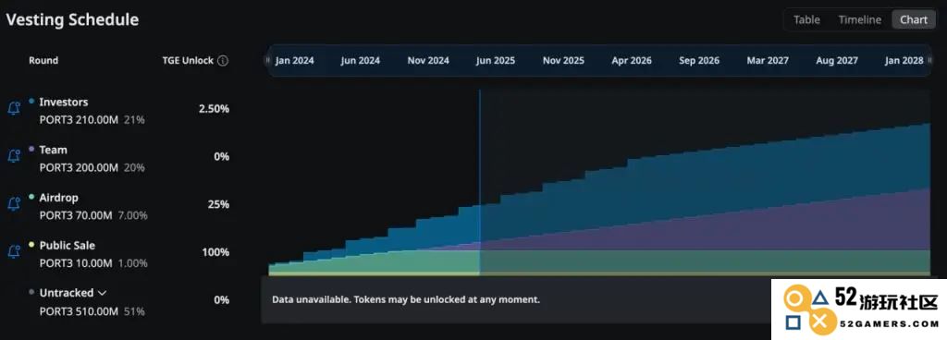
Task: Grab the left timeline range handle
Action: [268, 60]
